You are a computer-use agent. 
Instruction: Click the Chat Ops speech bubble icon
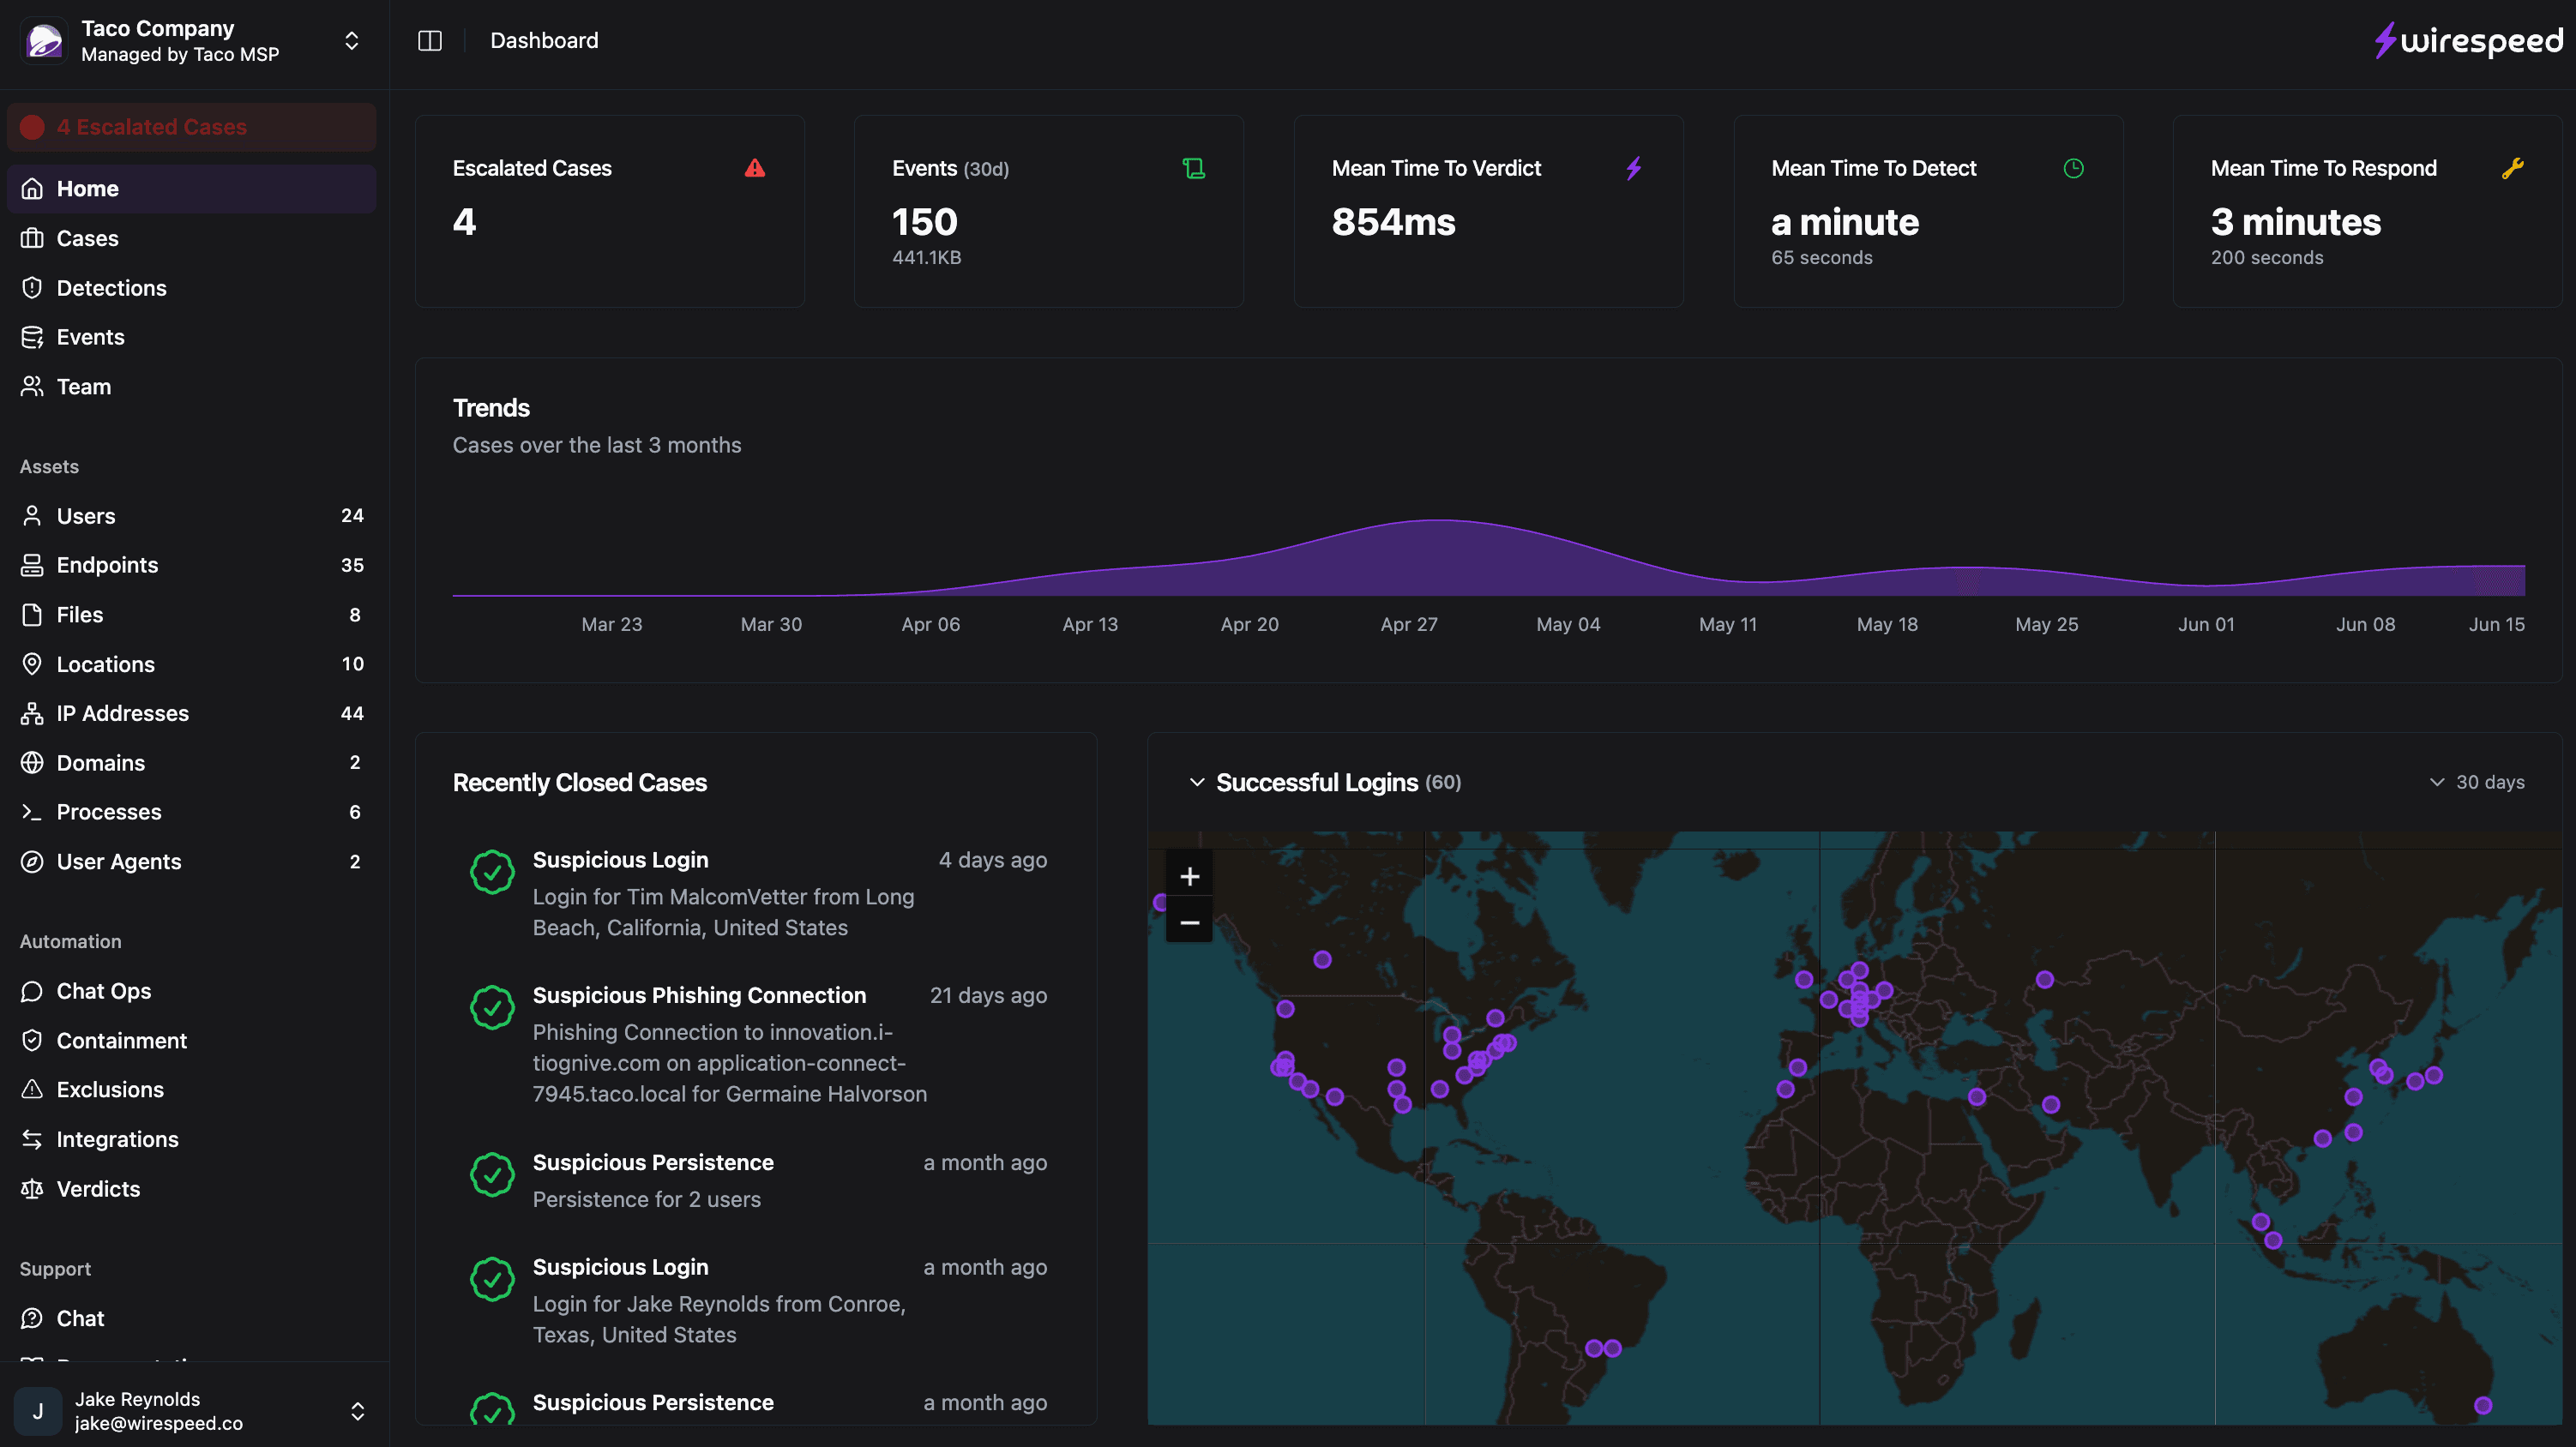32,991
